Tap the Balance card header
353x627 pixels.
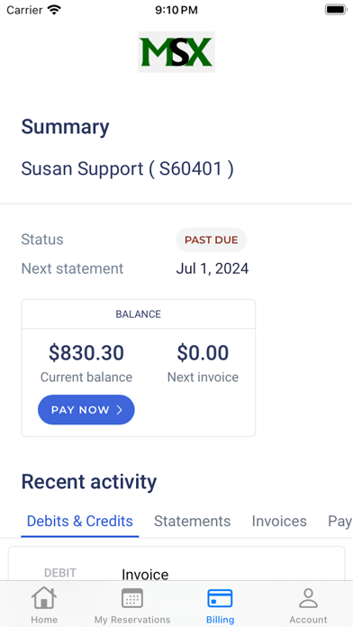click(x=139, y=314)
